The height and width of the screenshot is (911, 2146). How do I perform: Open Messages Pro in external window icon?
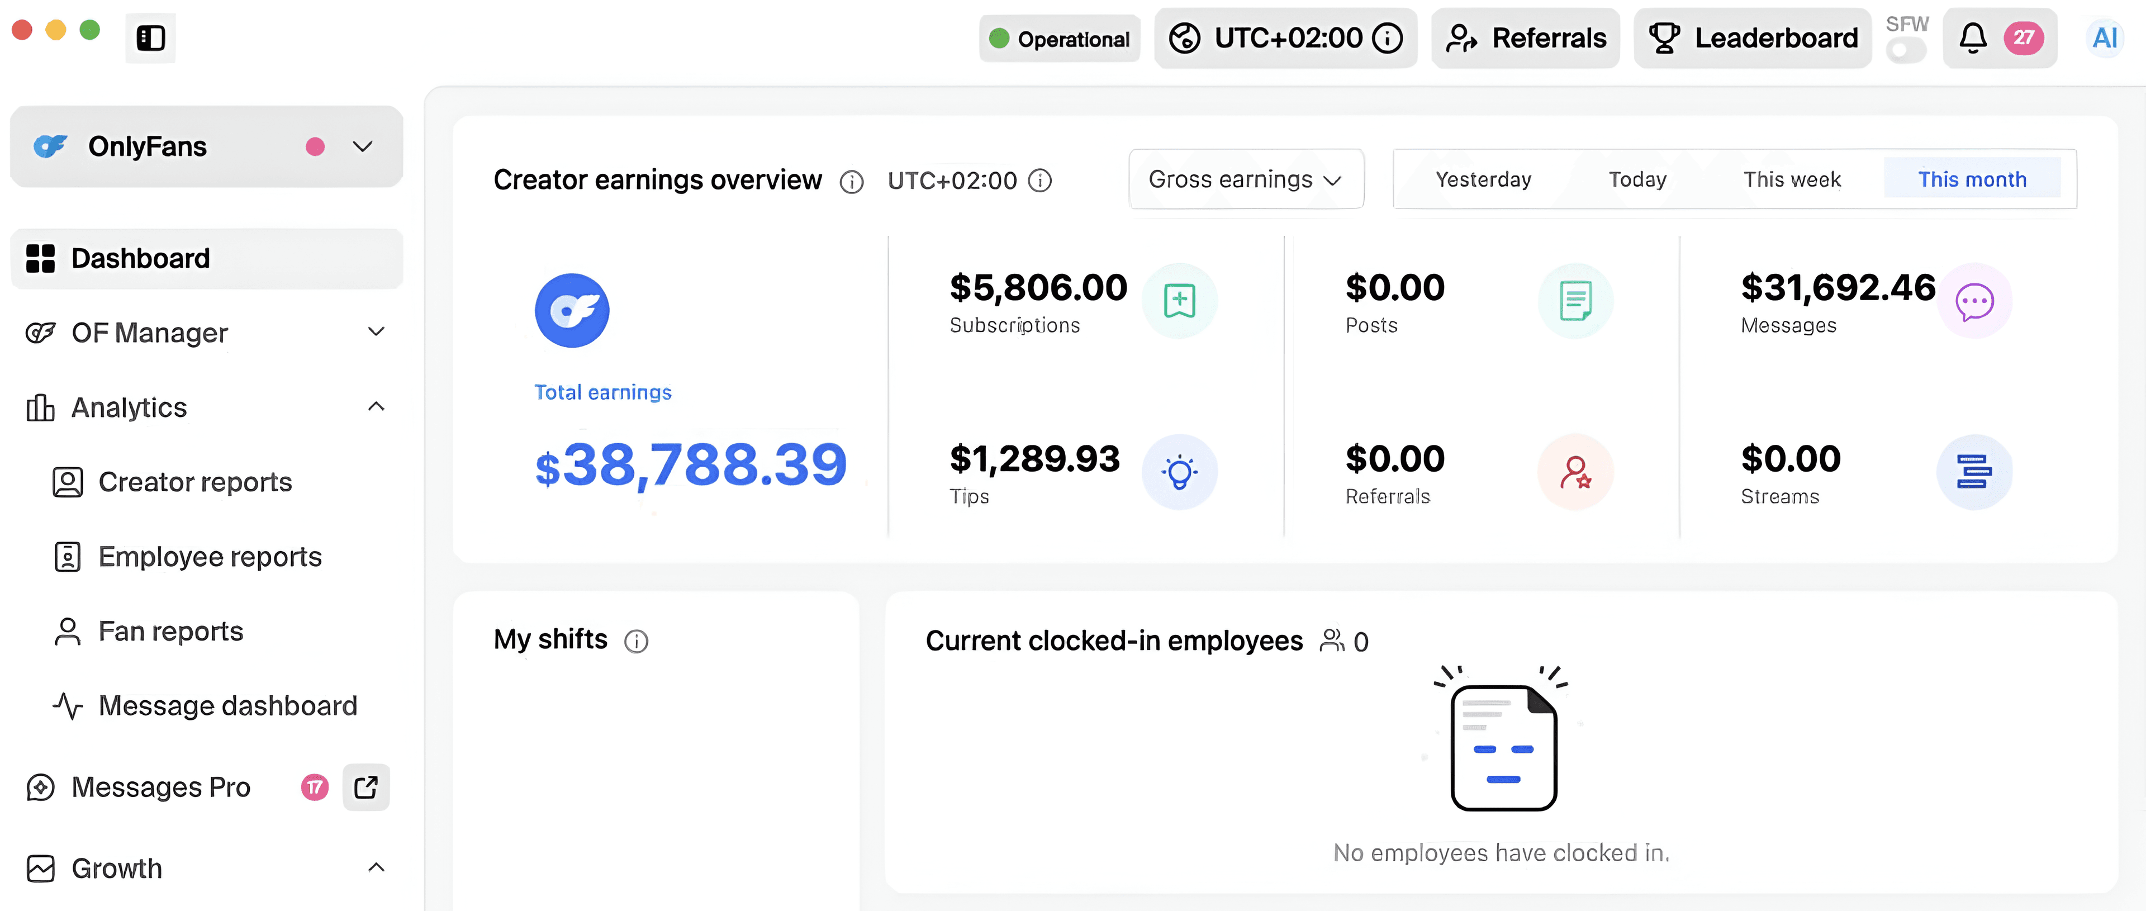click(x=365, y=787)
